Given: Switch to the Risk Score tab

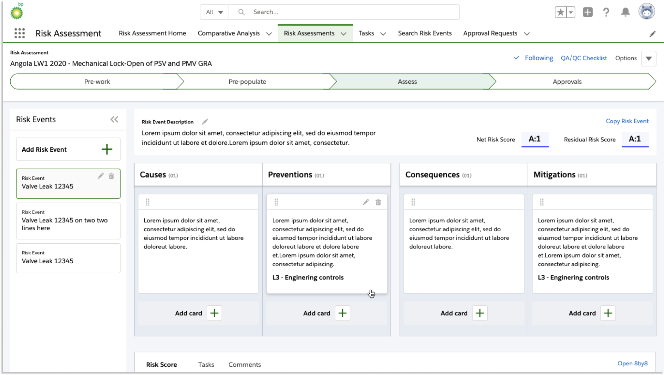Looking at the screenshot, I should pyautogui.click(x=161, y=365).
